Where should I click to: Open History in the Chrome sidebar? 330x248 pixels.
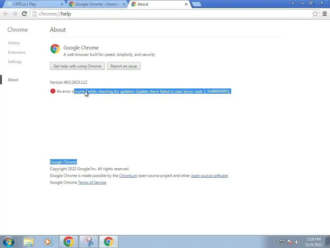pyautogui.click(x=14, y=43)
